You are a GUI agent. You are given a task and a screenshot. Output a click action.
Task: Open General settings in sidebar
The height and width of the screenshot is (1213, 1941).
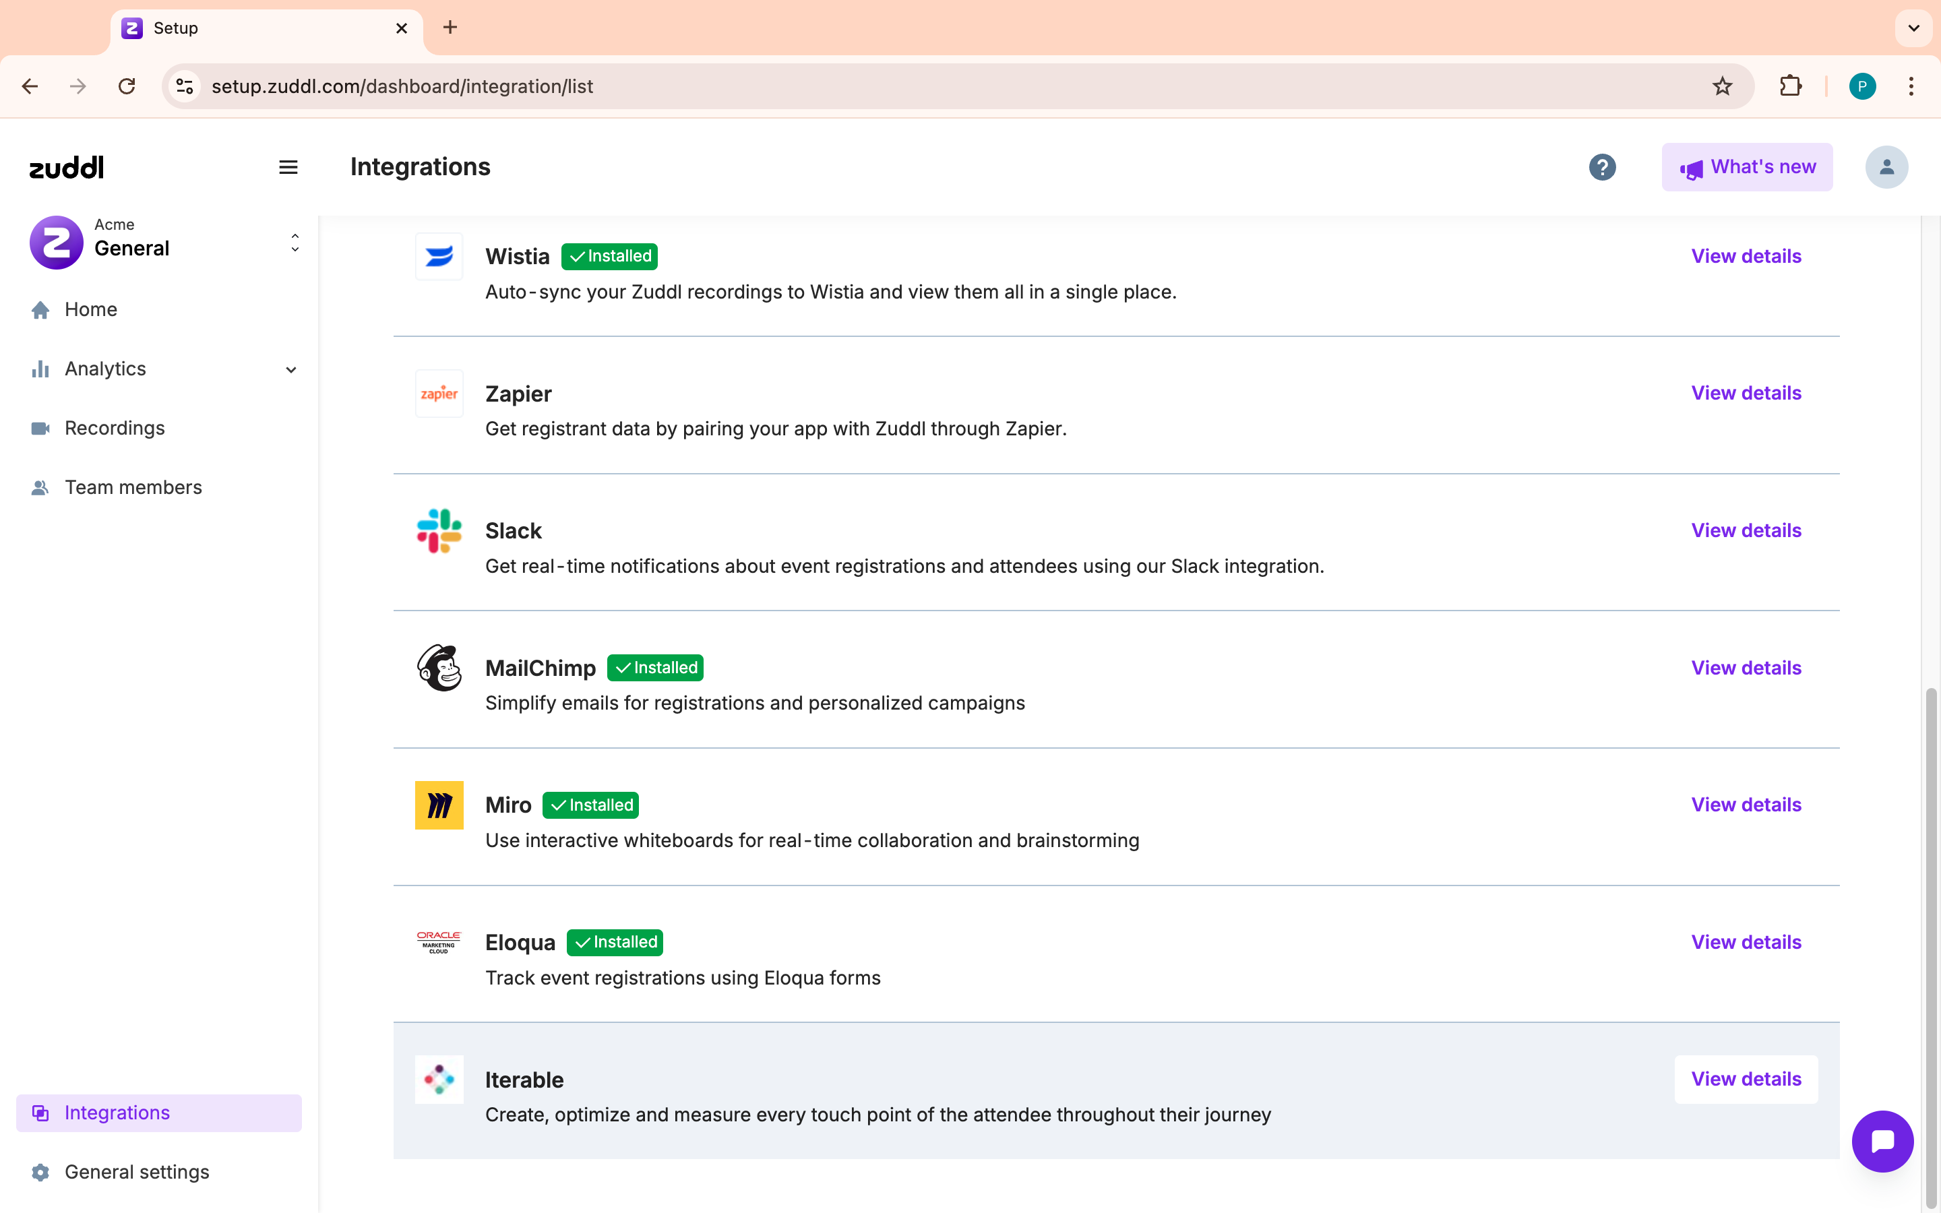(x=136, y=1171)
